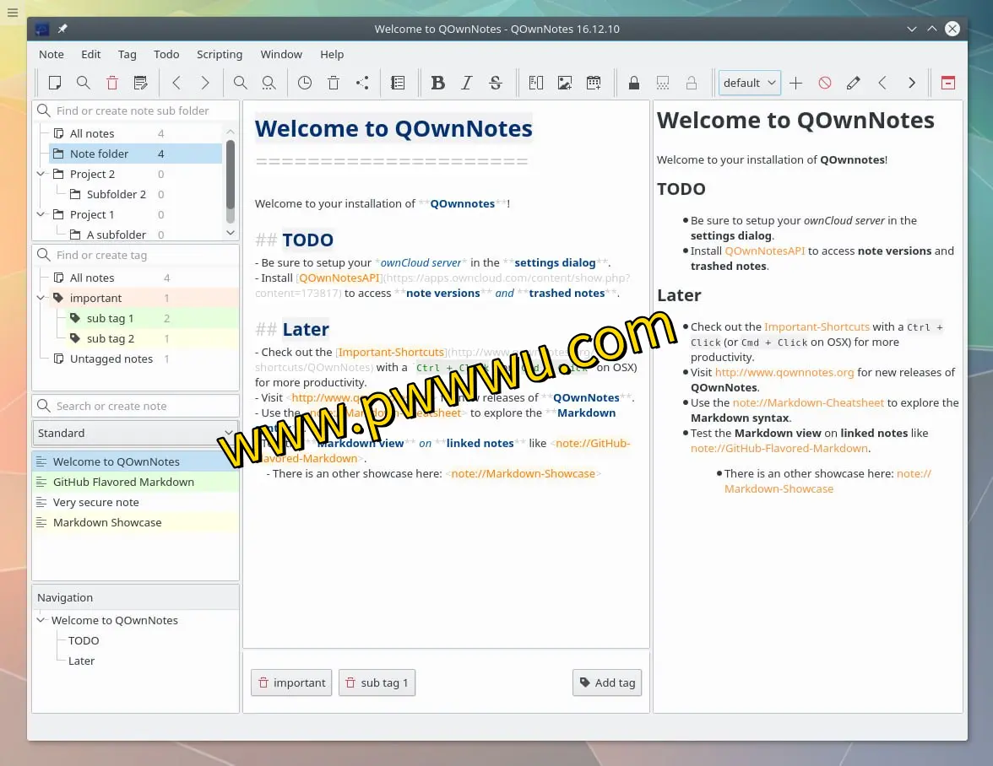Apply bold formatting
The width and height of the screenshot is (993, 766).
[x=437, y=83]
